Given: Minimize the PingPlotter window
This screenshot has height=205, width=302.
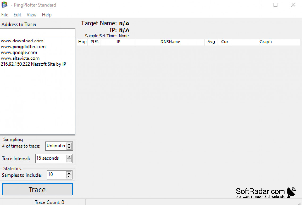Looking at the screenshot, I should coord(258,5).
